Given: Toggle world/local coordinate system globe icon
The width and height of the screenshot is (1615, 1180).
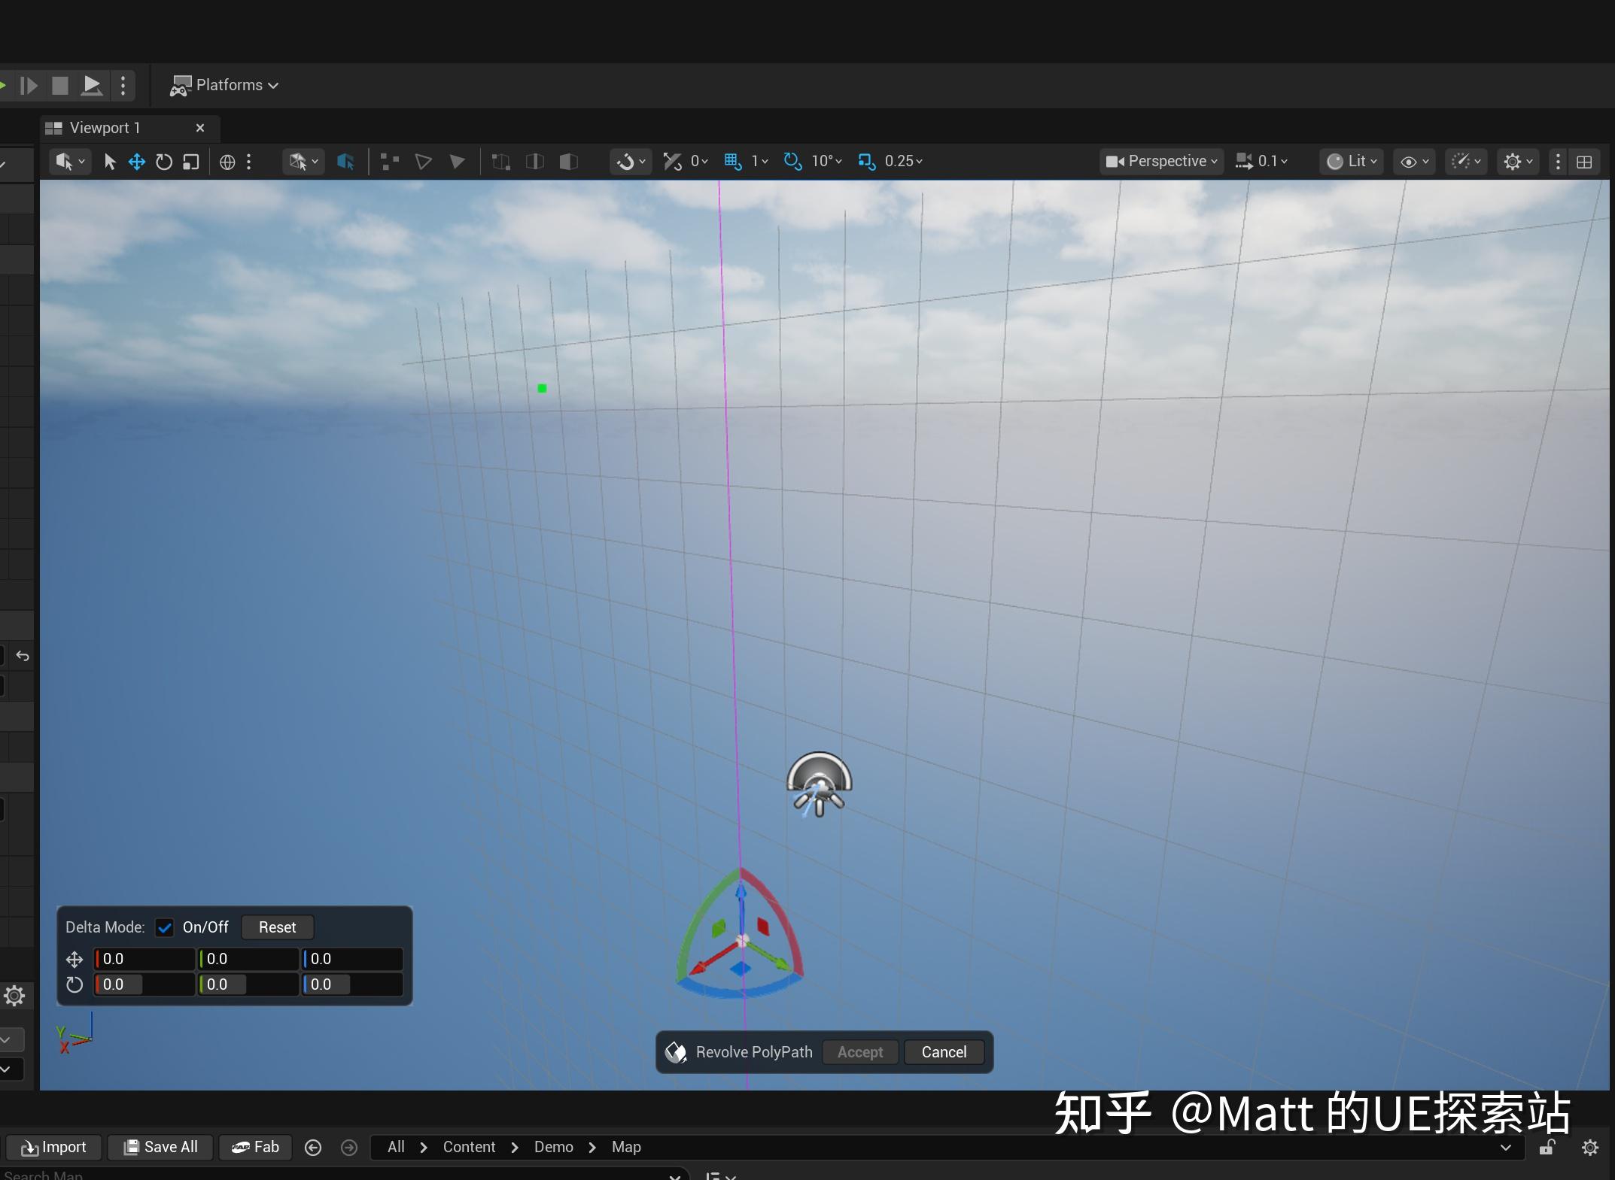Looking at the screenshot, I should point(227,162).
